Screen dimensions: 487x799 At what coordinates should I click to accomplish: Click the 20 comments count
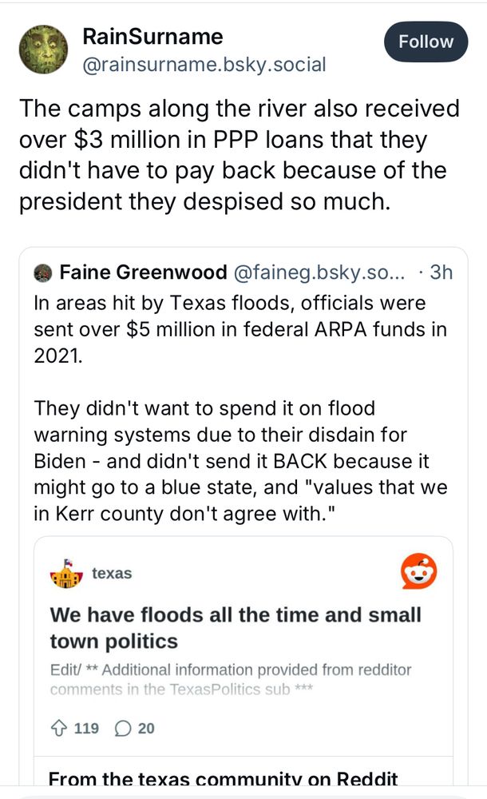click(145, 728)
